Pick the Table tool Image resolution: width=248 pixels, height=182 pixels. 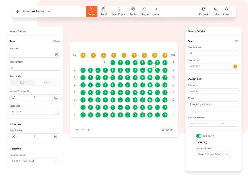(x=133, y=11)
